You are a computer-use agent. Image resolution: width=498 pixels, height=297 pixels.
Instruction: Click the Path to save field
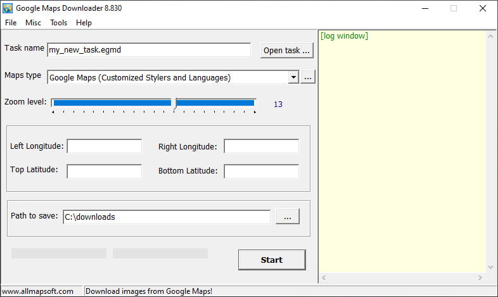pyautogui.click(x=167, y=217)
